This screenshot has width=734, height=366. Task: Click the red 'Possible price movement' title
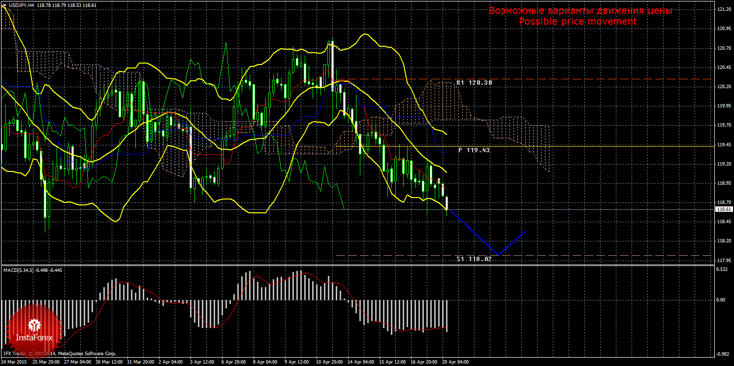[x=578, y=22]
